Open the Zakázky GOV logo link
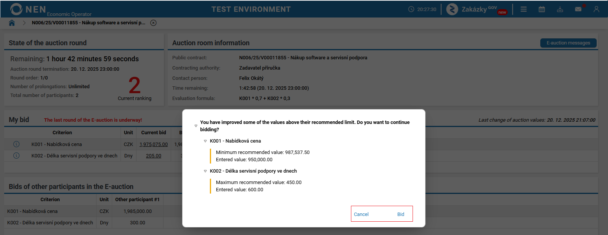The image size is (608, 235). (x=477, y=9)
